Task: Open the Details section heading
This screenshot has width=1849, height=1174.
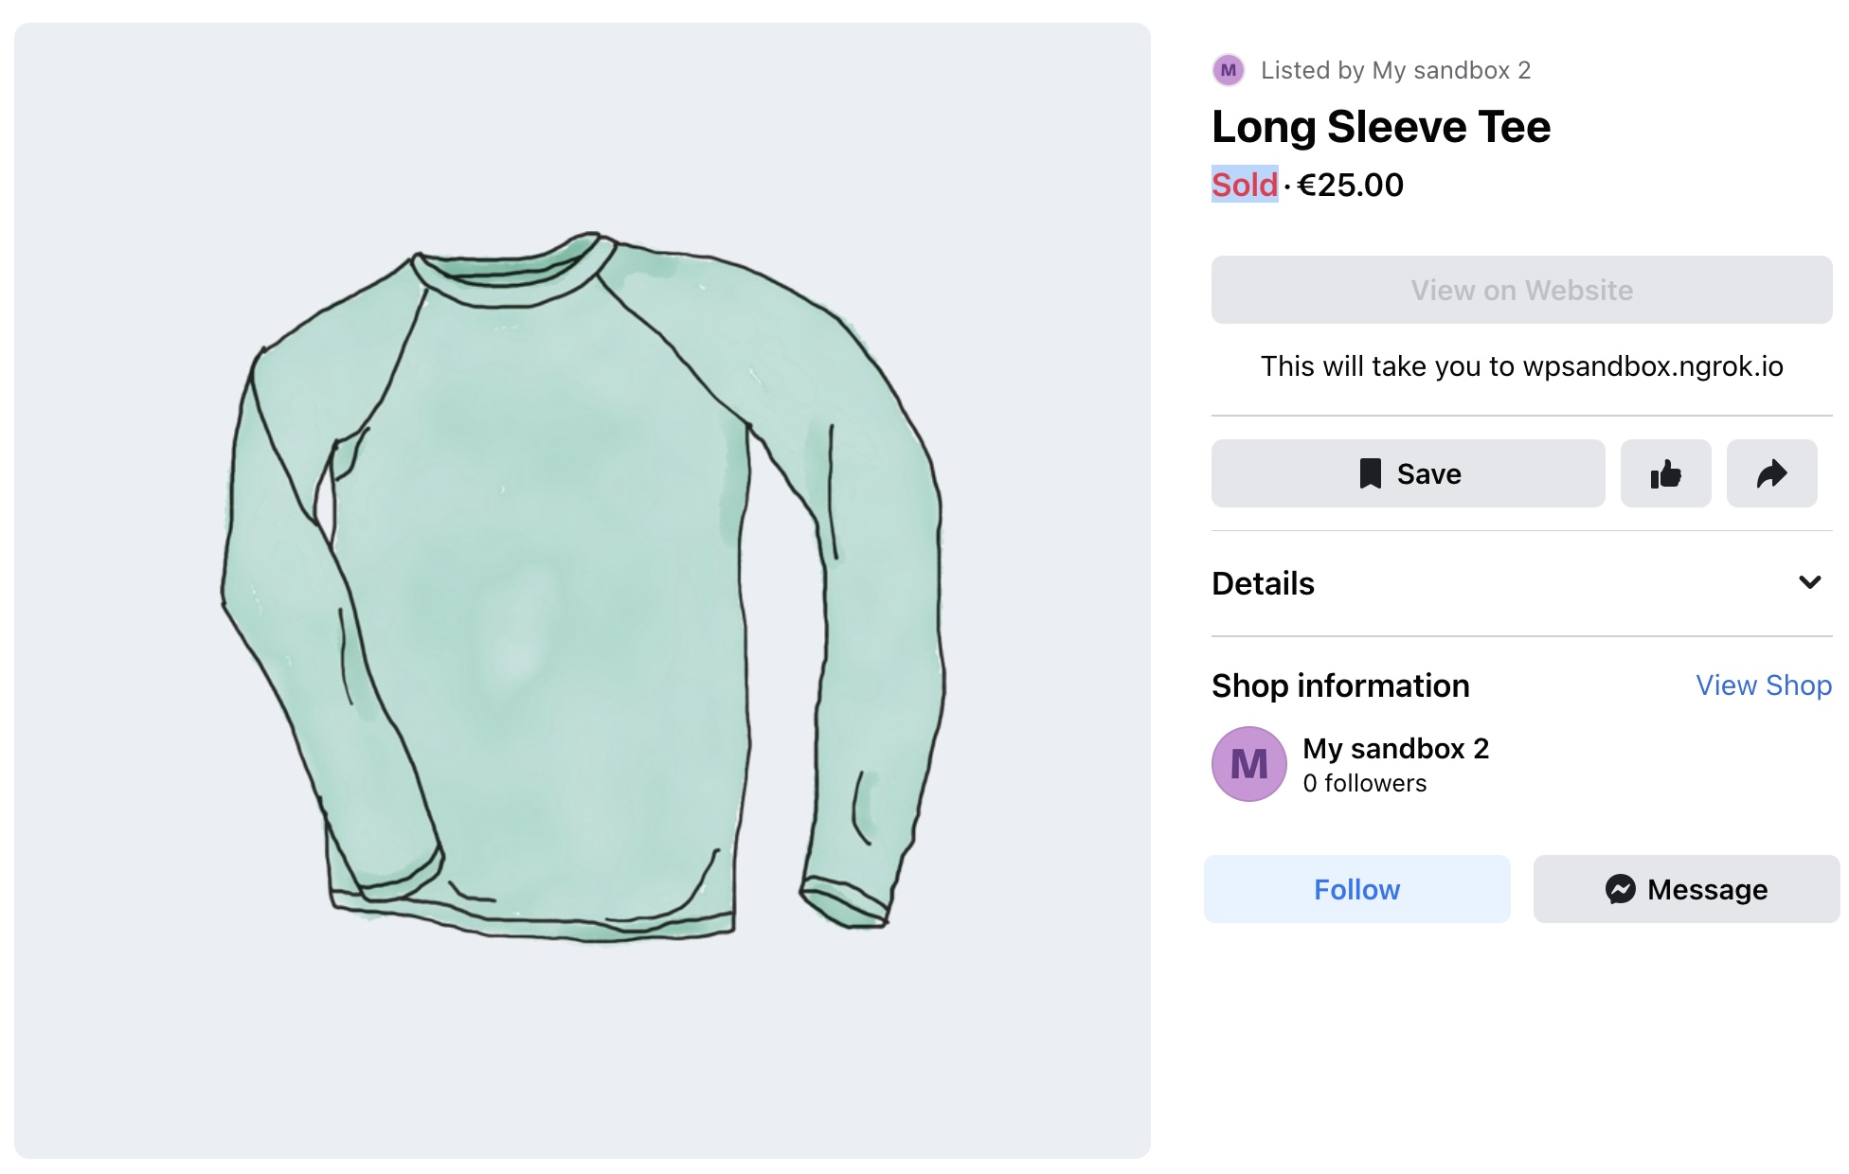Action: click(1263, 583)
